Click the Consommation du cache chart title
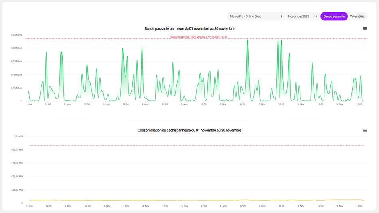The width and height of the screenshot is (379, 213). click(189, 130)
